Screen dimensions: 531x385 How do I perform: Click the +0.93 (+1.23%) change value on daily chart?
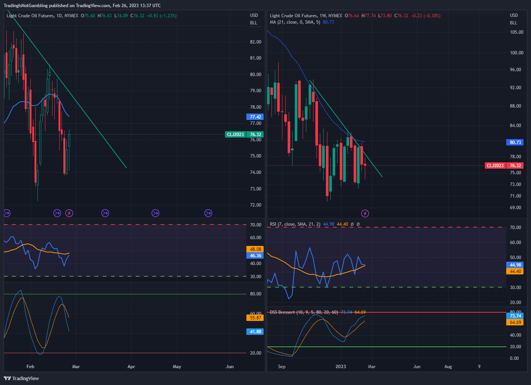162,16
